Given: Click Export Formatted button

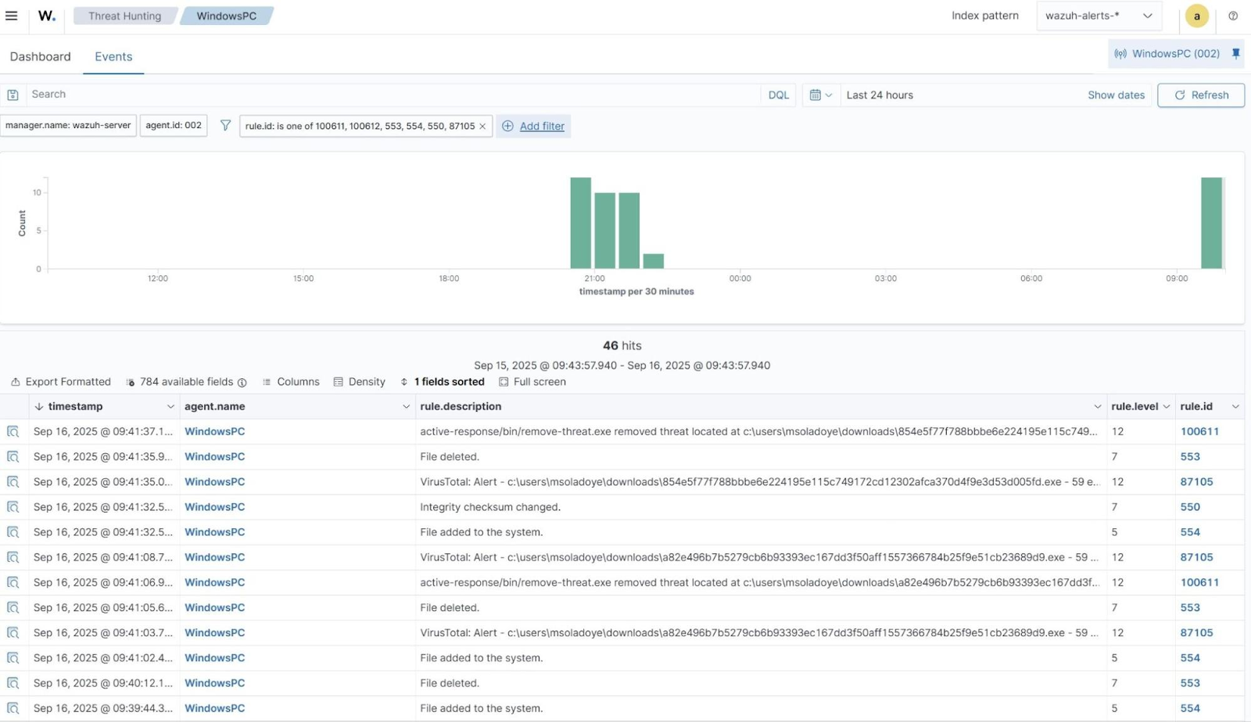Looking at the screenshot, I should tap(61, 382).
